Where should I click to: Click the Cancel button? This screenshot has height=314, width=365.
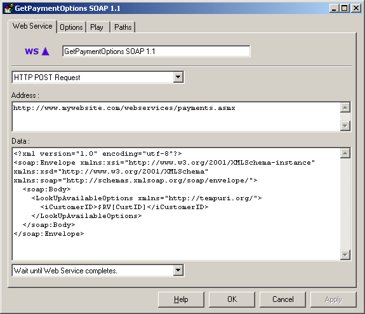point(282,299)
